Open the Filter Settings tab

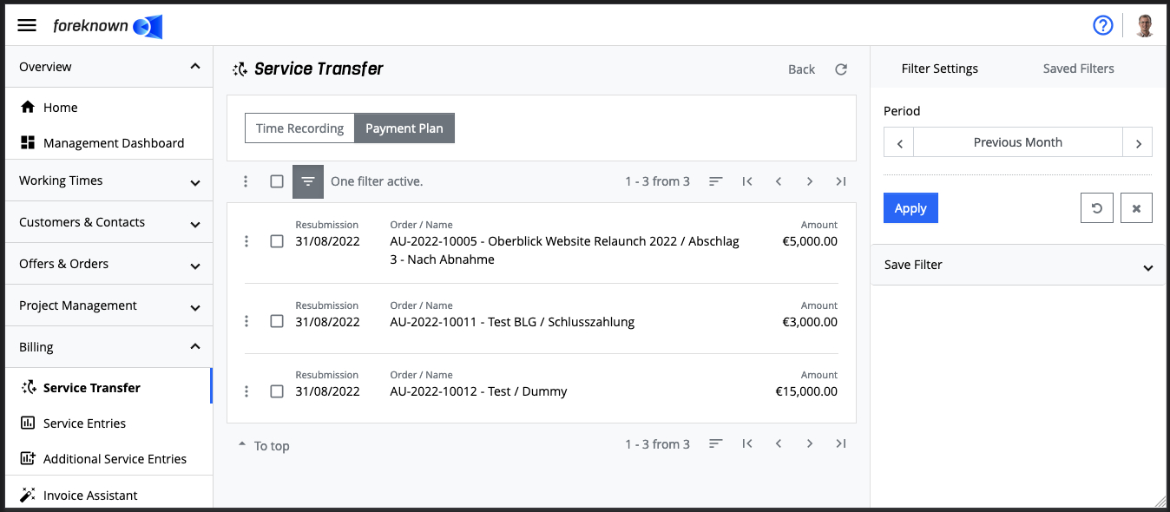[x=940, y=69]
